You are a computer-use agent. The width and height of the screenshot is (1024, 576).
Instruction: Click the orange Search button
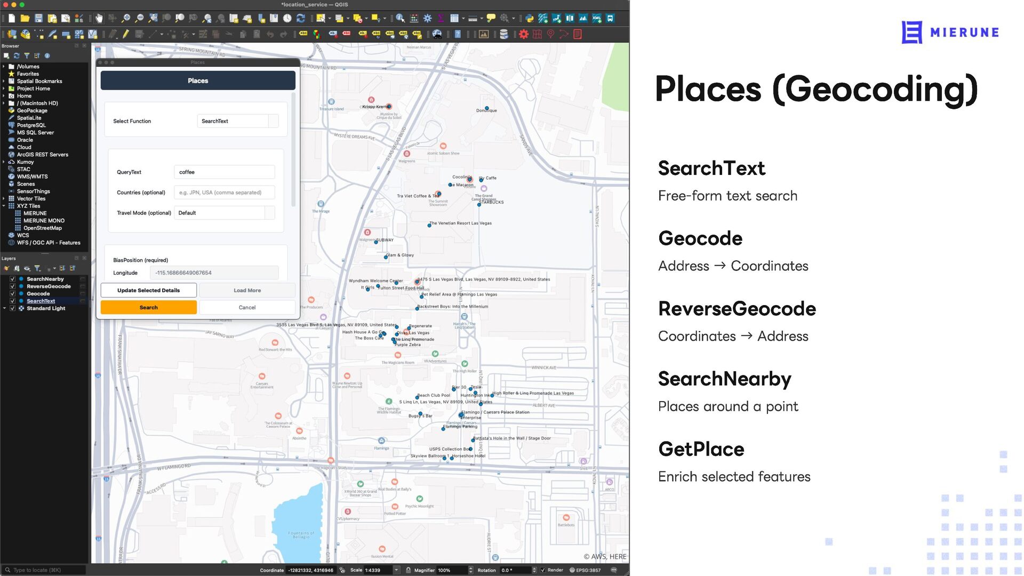coord(149,308)
